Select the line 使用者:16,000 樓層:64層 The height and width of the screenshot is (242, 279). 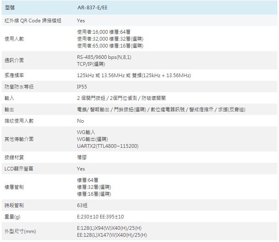coord(103,32)
